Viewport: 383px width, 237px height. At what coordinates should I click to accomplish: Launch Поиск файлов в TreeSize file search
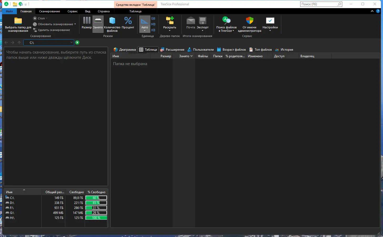pos(226,24)
